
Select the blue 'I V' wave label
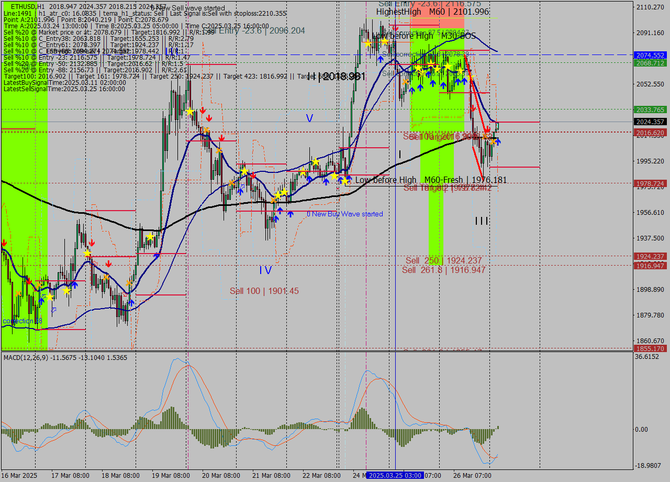[x=265, y=270]
